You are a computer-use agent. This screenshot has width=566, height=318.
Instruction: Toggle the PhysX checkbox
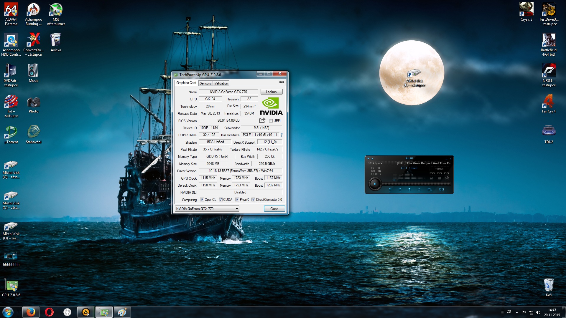(237, 200)
